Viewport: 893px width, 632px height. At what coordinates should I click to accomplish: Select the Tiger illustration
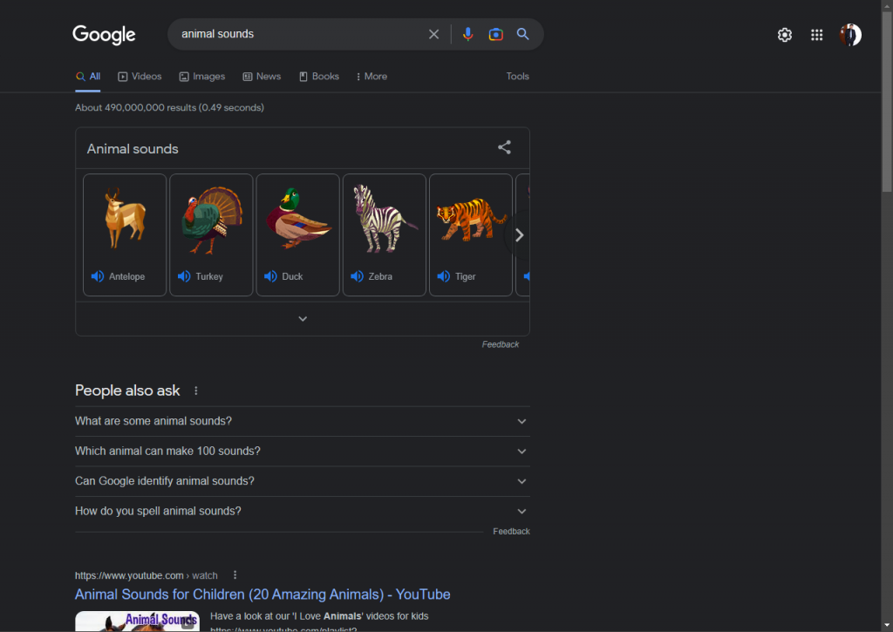click(x=471, y=220)
